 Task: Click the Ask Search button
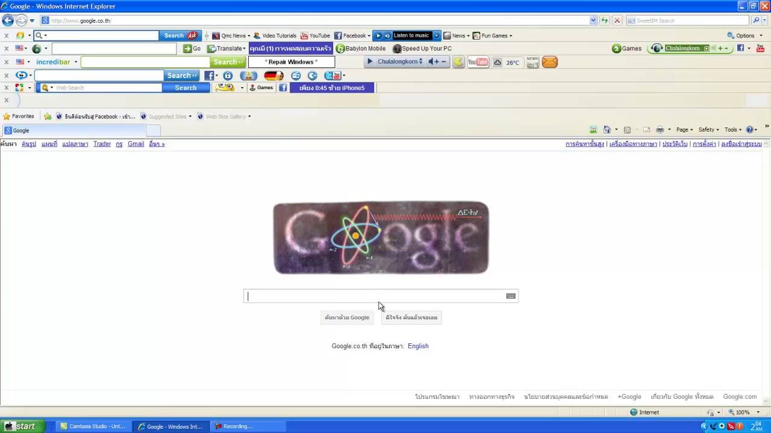[x=180, y=35]
